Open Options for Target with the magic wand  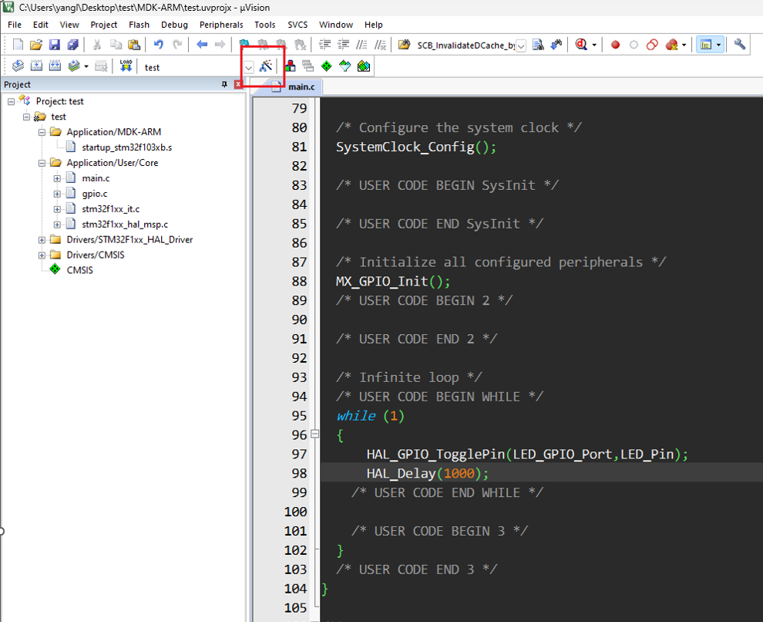[x=266, y=66]
